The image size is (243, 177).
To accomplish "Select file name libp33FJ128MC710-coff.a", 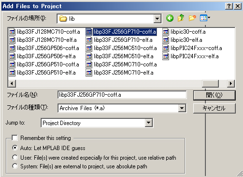I will (x=48, y=32).
